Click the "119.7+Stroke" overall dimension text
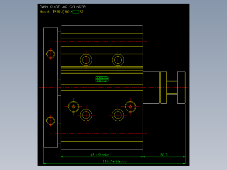 (114, 161)
